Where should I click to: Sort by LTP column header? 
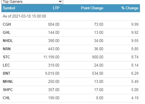click(56, 8)
